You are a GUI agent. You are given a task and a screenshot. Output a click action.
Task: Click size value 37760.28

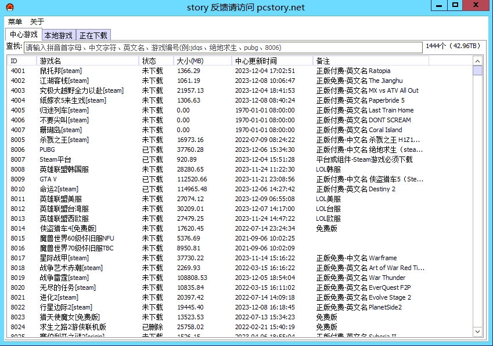click(190, 150)
